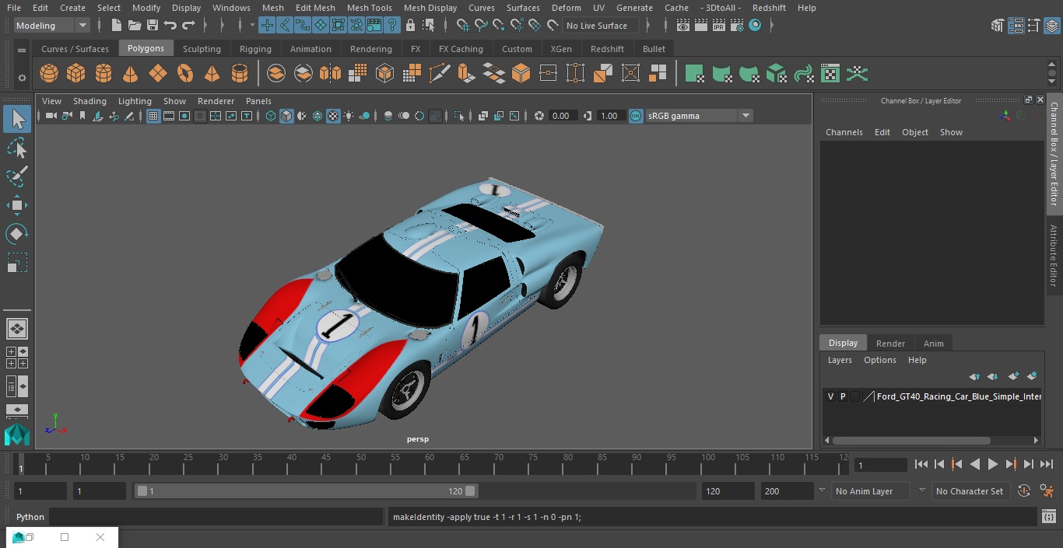Click the Play backwards button

(974, 464)
